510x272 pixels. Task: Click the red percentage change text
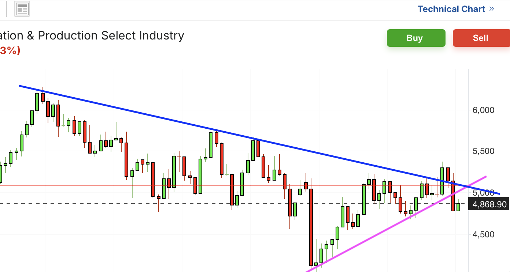point(10,50)
